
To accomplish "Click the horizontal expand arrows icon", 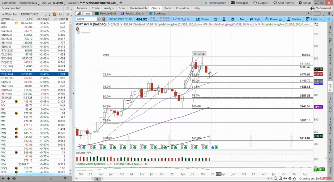I will point(285,178).
